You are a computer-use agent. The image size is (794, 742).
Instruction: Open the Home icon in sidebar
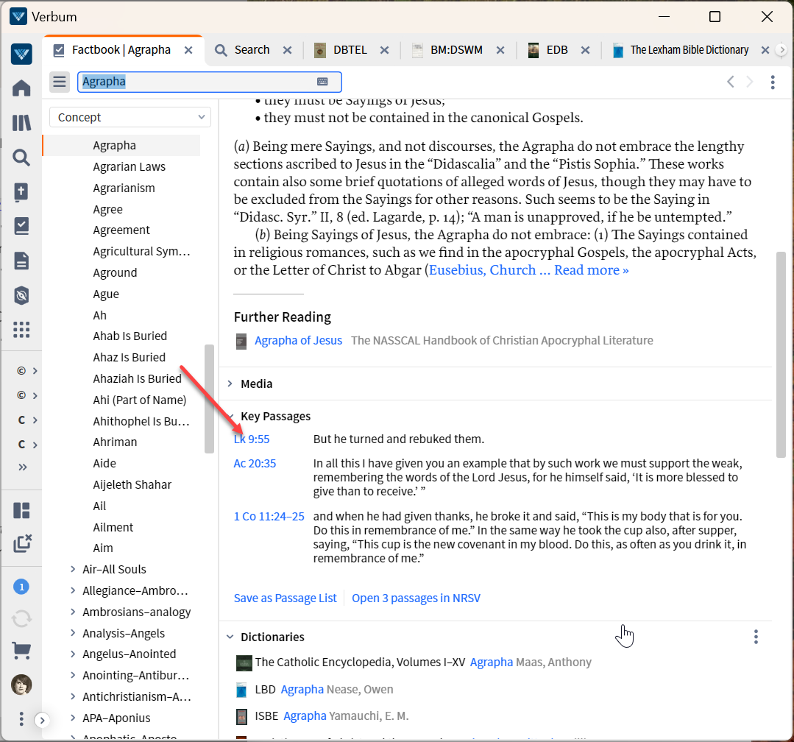(21, 88)
